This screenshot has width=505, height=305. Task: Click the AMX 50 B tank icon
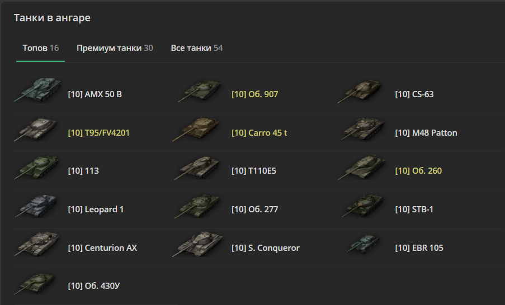[x=37, y=92]
